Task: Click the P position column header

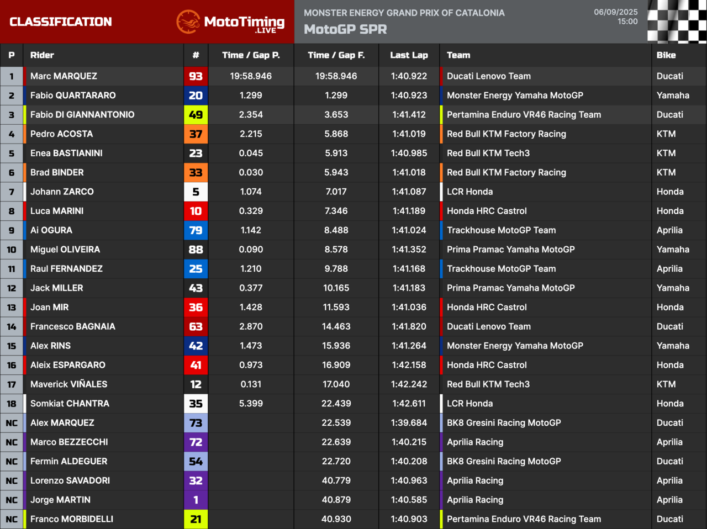Action: click(11, 55)
